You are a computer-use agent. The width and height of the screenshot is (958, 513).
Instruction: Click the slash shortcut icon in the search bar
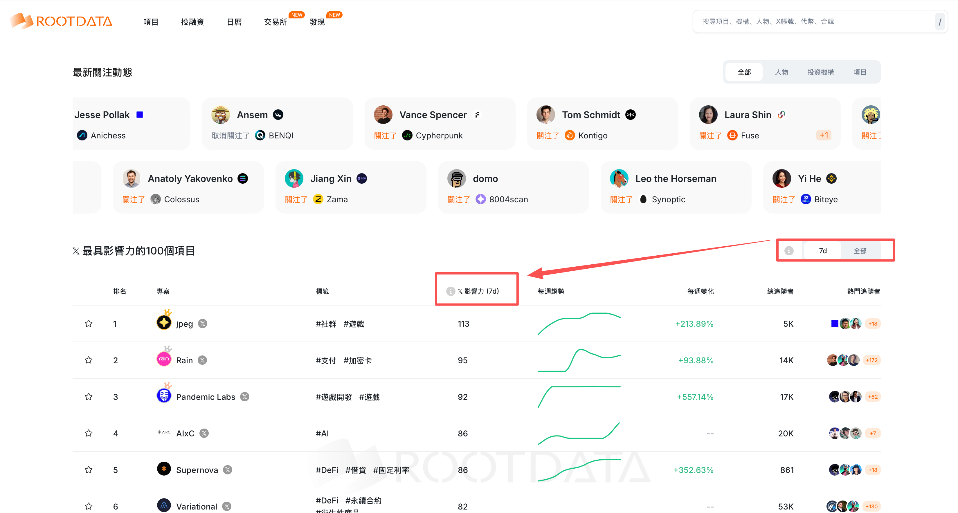(940, 21)
